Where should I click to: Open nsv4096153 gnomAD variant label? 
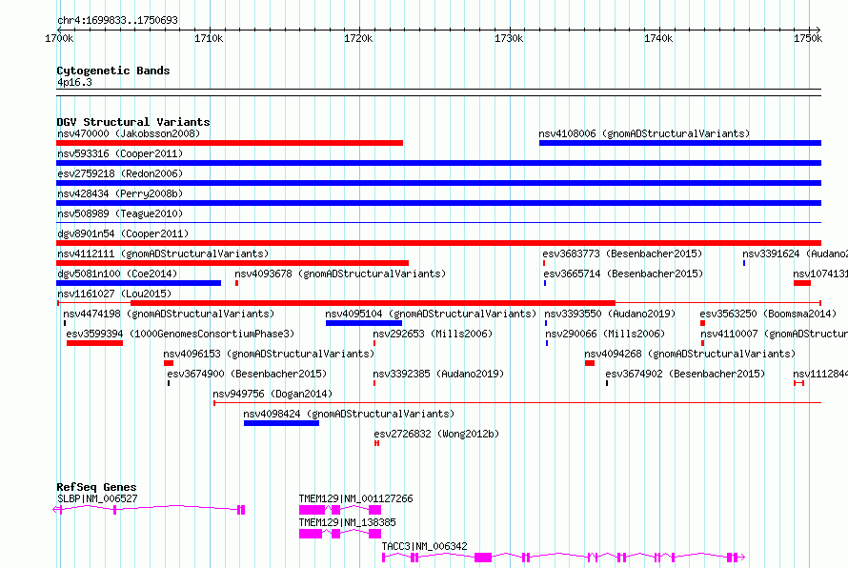(x=269, y=354)
